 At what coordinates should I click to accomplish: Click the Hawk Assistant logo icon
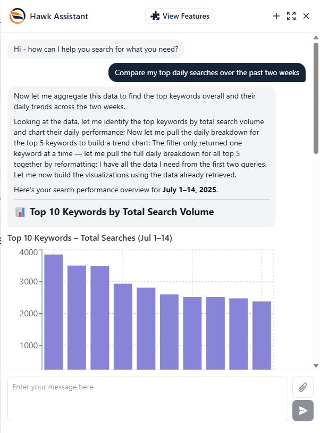coord(17,16)
